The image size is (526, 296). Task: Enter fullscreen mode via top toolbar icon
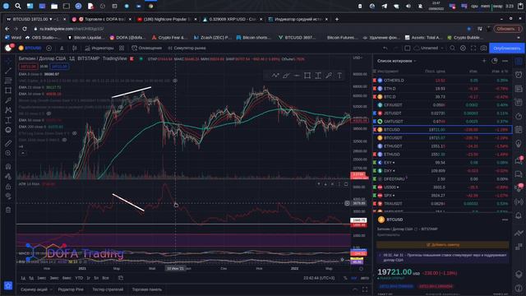click(473, 49)
